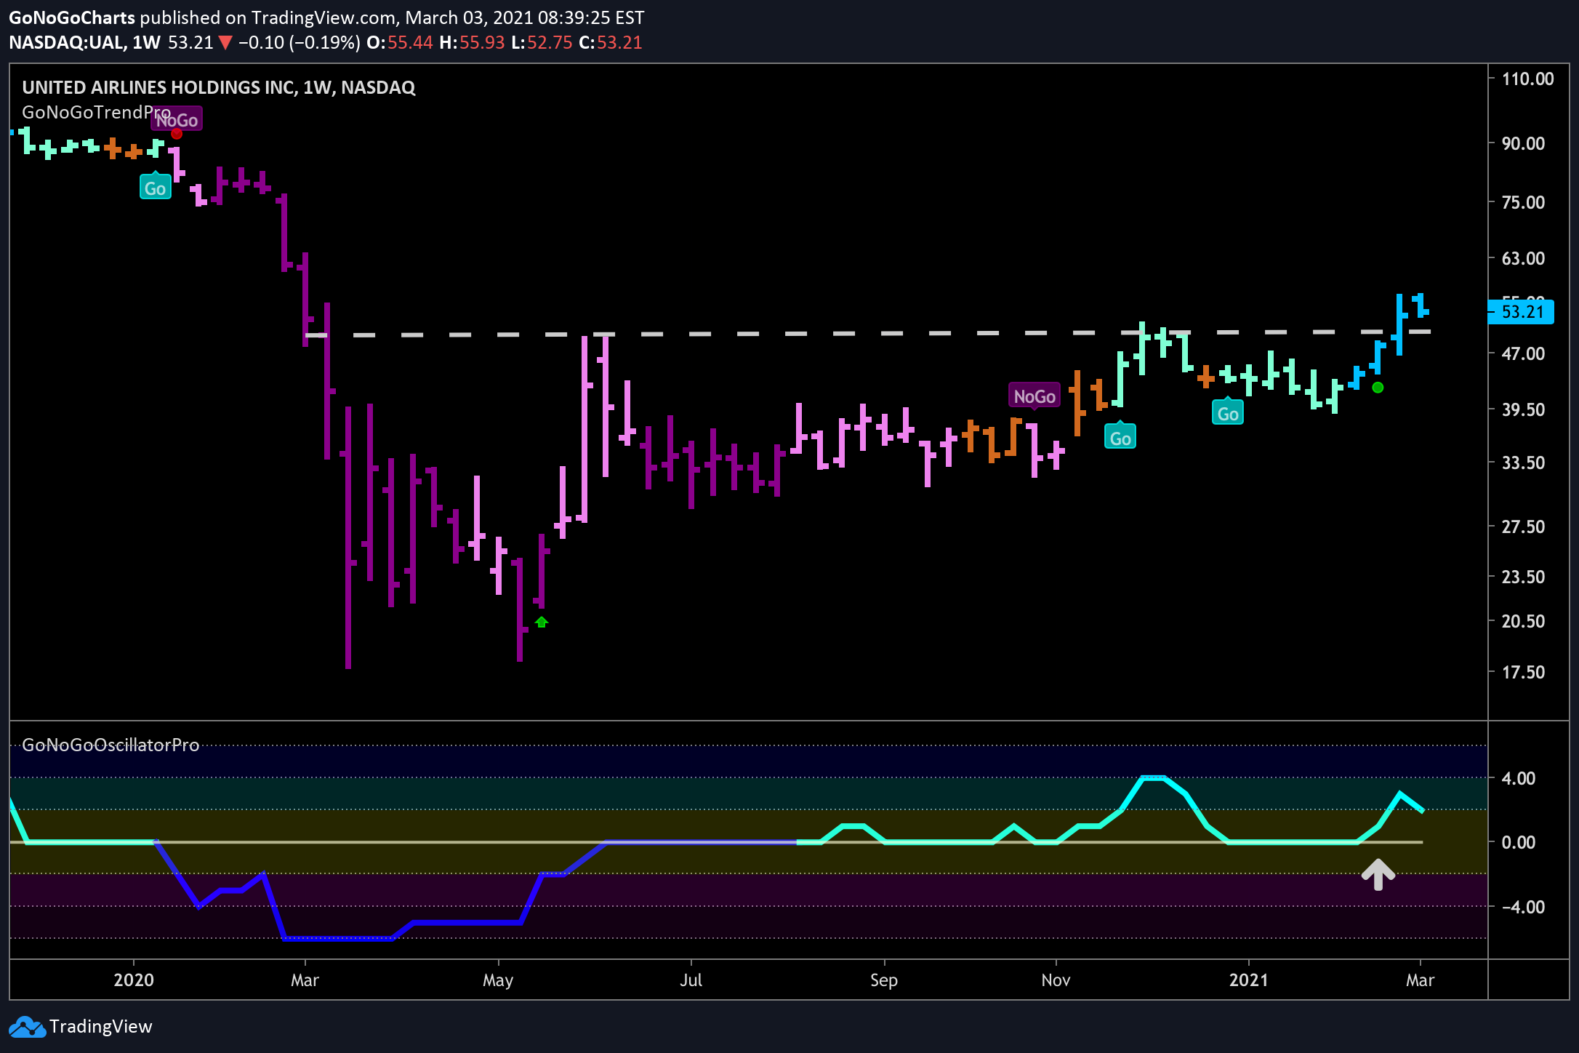This screenshot has width=1579, height=1053.
Task: Click the 90.00 price axis label
Action: point(1523,143)
